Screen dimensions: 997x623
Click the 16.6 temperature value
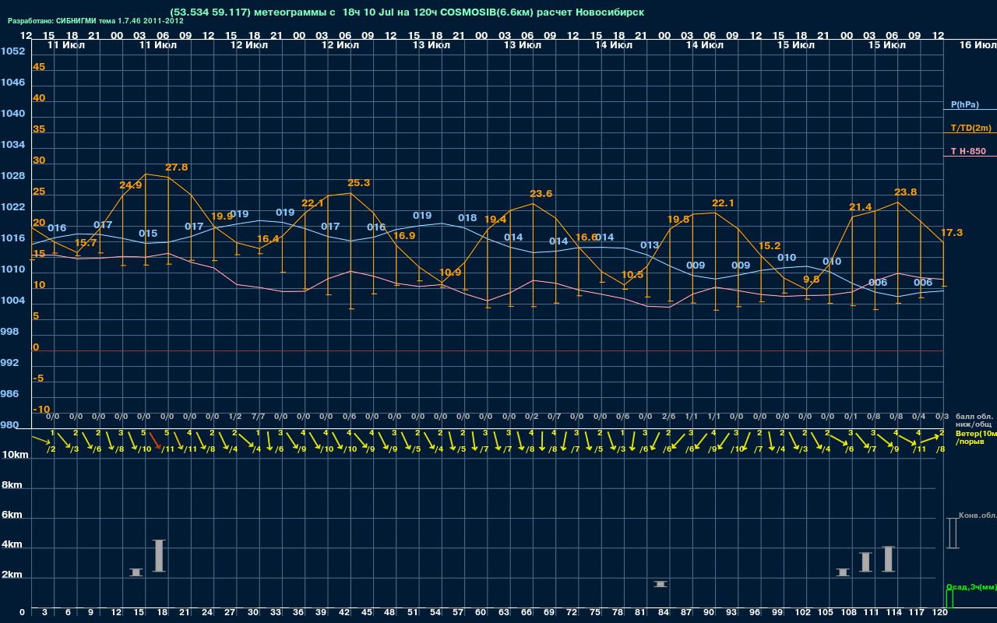click(x=586, y=237)
